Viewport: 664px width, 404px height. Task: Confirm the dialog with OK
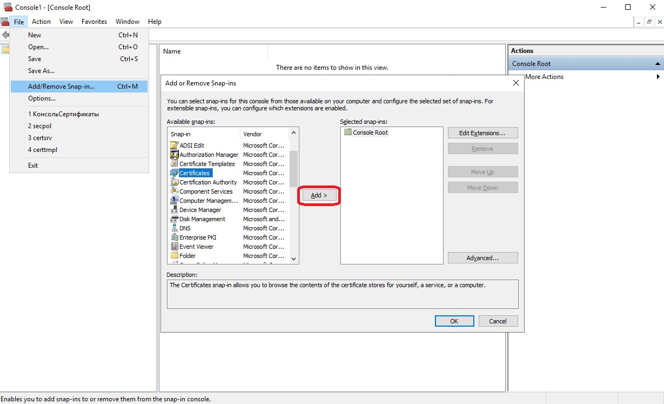tap(454, 321)
